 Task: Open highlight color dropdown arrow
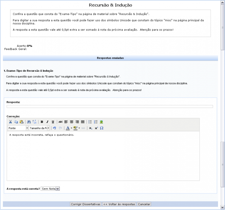(x=79, y=128)
